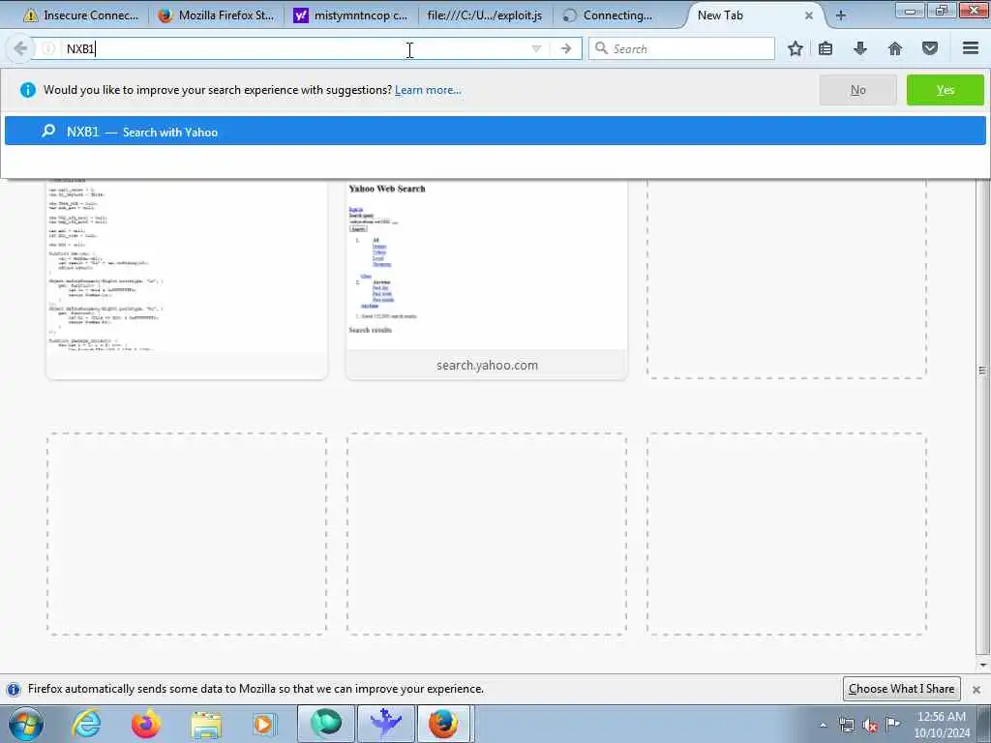Switch to running Firefox in taskbar

click(x=444, y=724)
